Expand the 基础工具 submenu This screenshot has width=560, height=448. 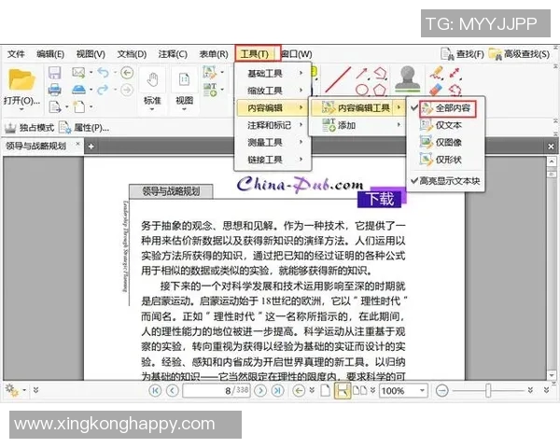click(273, 73)
